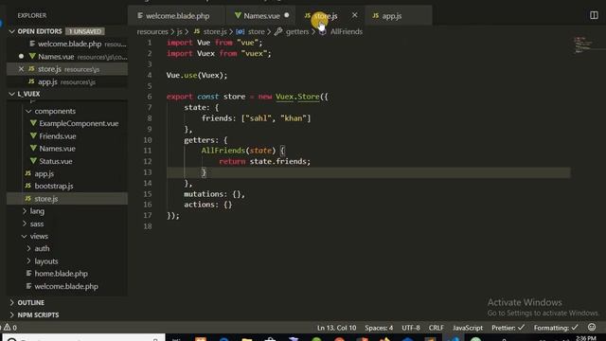Select app.js in Open Editors list

[x=47, y=81]
